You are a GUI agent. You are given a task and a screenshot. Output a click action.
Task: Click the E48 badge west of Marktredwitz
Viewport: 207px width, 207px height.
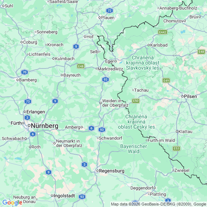pos(81,66)
